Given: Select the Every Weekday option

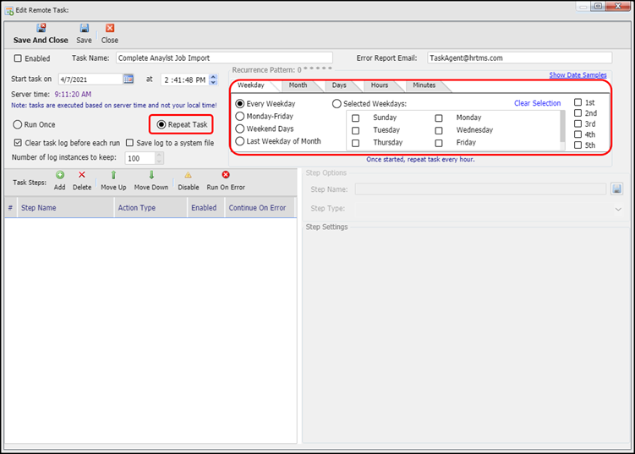Looking at the screenshot, I should tap(240, 104).
